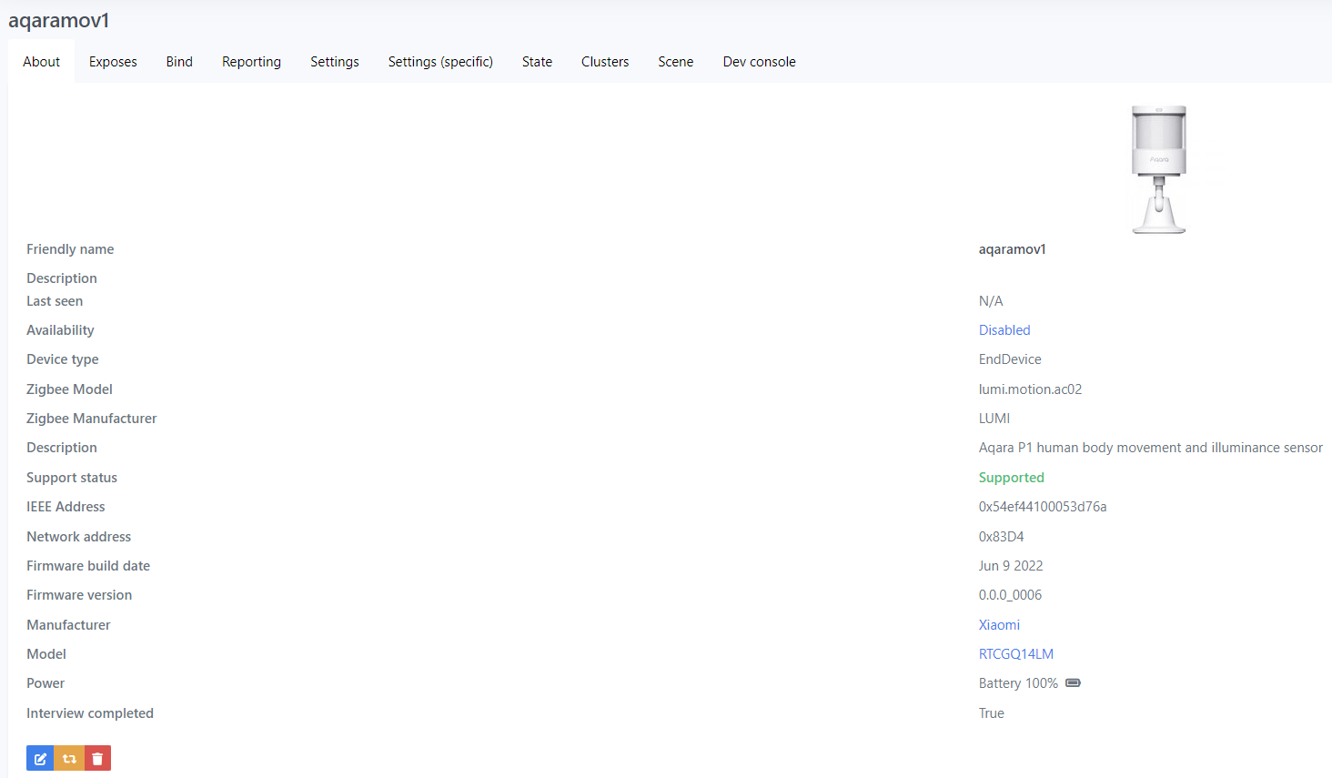Switch to the Exposes tab
This screenshot has width=1332, height=778.
(x=113, y=62)
